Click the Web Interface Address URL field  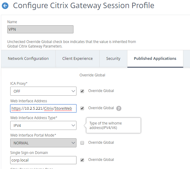43,108
